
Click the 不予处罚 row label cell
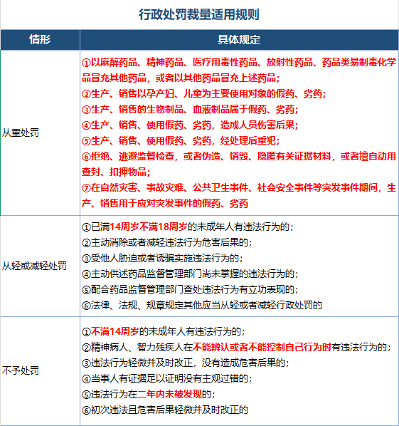click(40, 370)
